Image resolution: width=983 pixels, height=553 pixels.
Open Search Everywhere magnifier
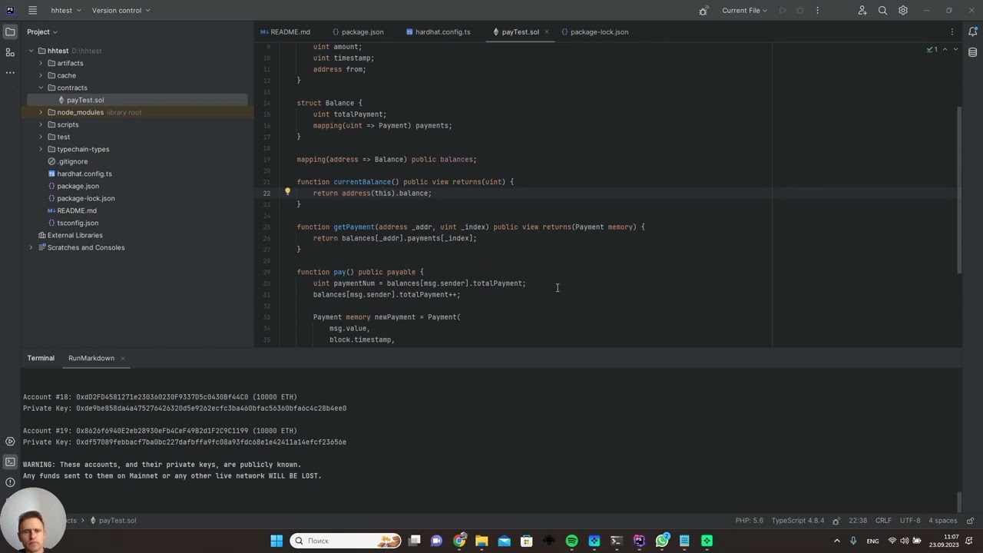(x=882, y=10)
